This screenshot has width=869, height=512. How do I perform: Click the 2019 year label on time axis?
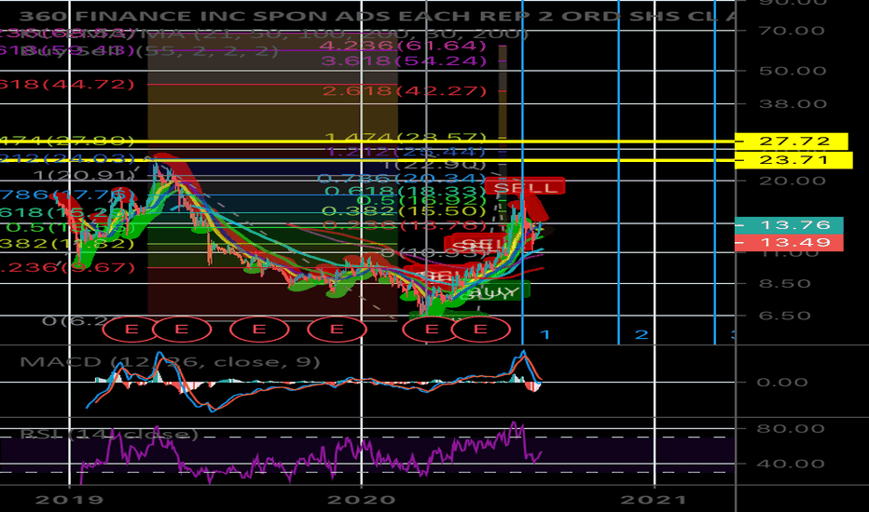pyautogui.click(x=69, y=500)
